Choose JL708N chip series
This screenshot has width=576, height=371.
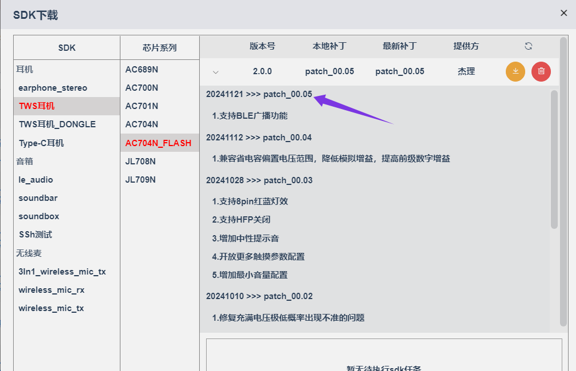[140, 162]
